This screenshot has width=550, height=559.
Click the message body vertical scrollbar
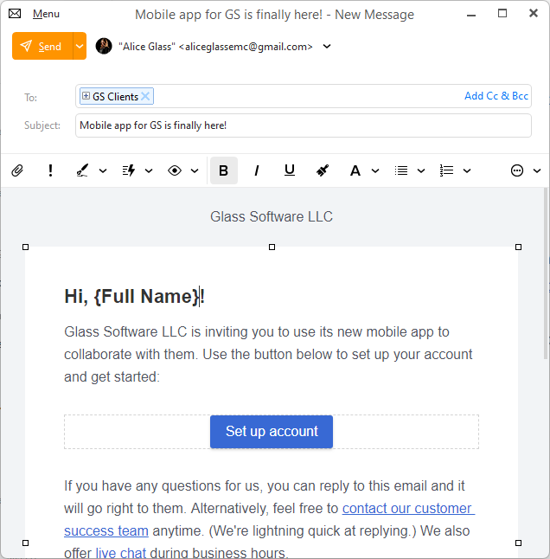pos(546,273)
